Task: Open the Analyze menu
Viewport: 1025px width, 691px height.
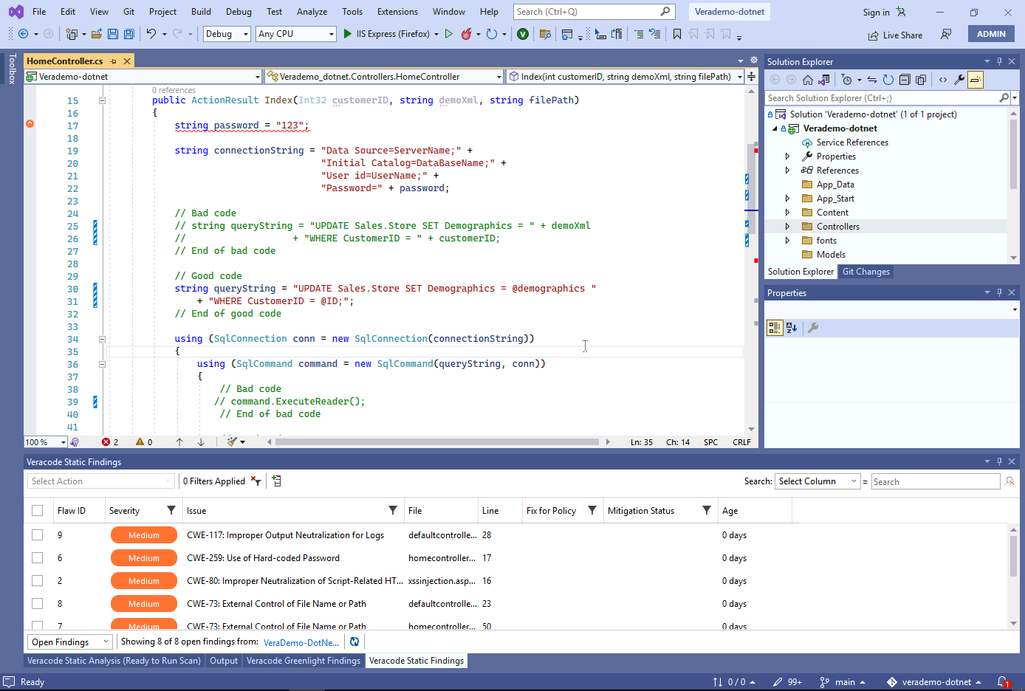Action: pos(312,12)
